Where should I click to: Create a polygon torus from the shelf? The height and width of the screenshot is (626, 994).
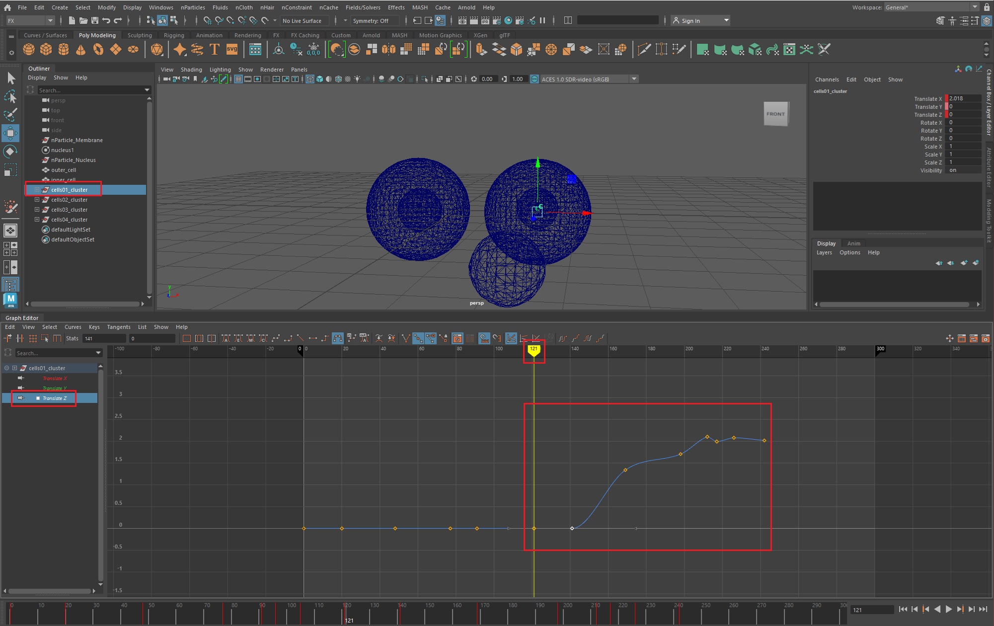pyautogui.click(x=98, y=49)
